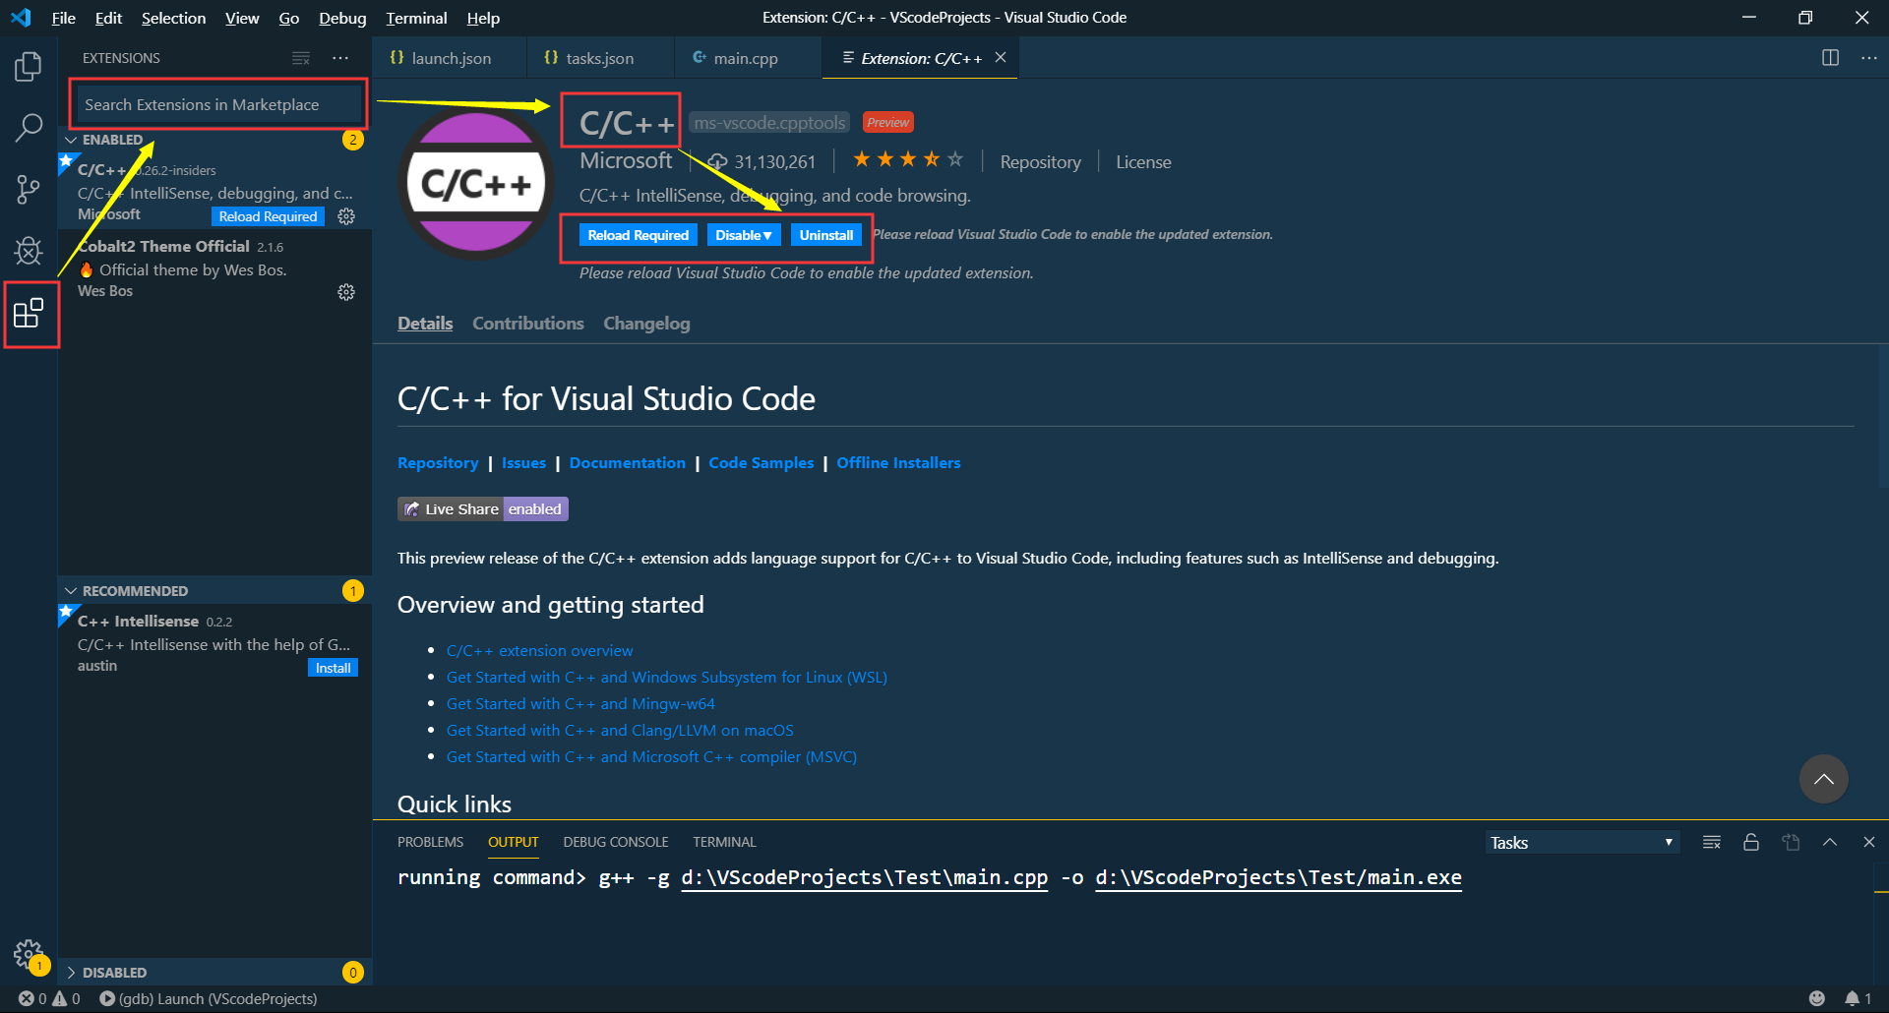This screenshot has height=1013, width=1889.
Task: Open the Debug view in the Activity Bar
Action: 29,251
